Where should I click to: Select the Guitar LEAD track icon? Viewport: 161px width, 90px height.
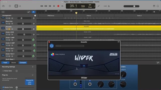tap(3, 33)
